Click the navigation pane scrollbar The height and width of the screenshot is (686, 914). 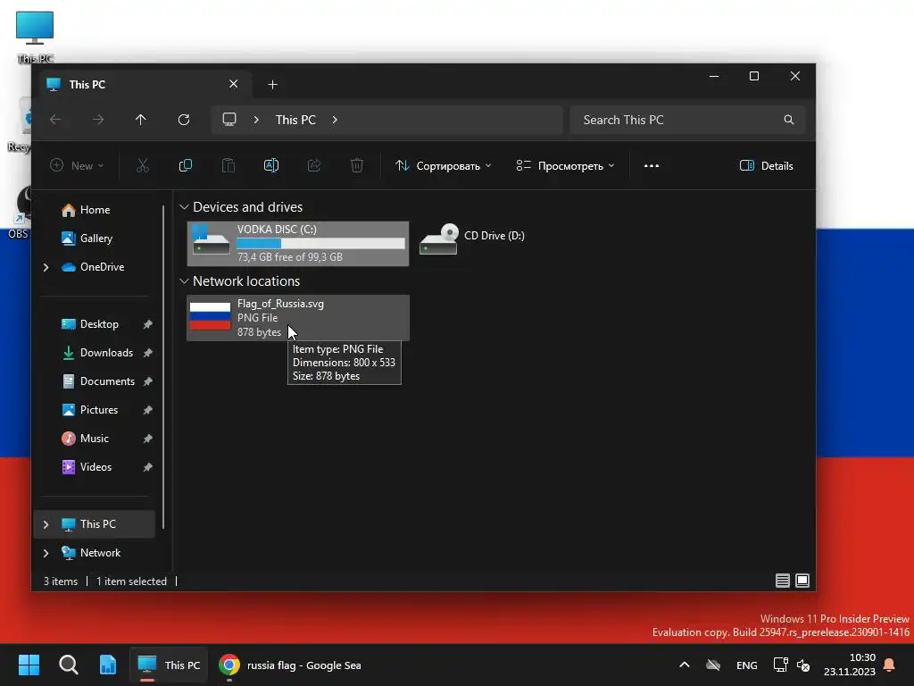click(163, 366)
